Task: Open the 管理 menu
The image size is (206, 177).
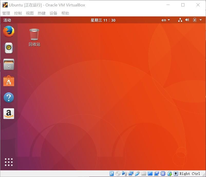Action: [x=6, y=13]
